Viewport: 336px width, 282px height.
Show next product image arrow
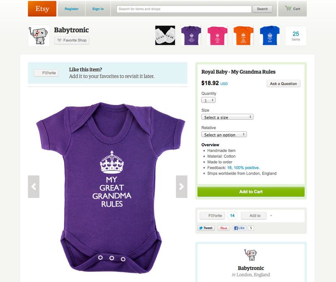click(x=181, y=186)
